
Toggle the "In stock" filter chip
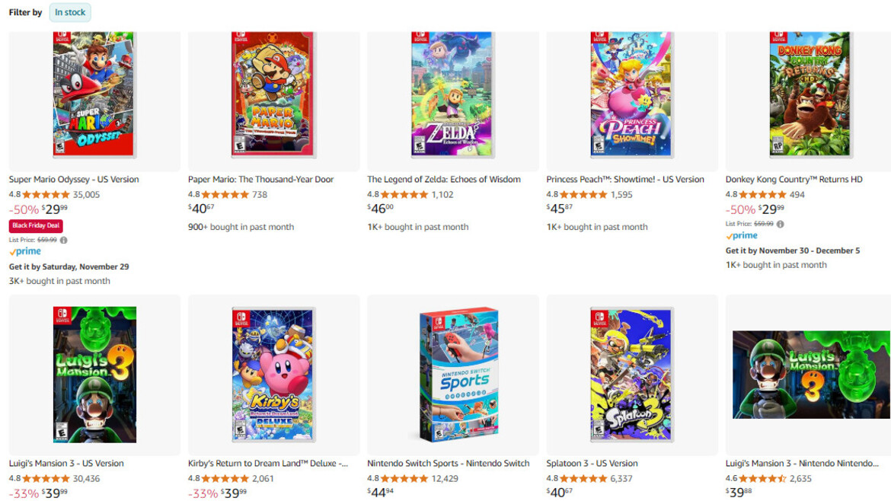[69, 12]
